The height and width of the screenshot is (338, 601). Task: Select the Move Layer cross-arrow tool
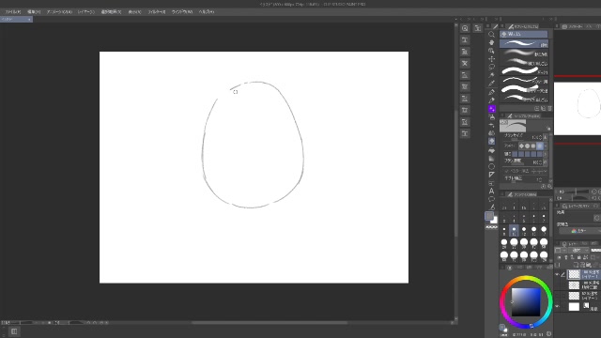coord(491,58)
